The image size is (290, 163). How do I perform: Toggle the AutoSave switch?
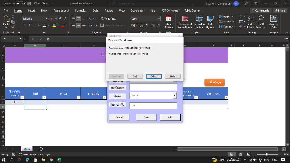point(20,3)
